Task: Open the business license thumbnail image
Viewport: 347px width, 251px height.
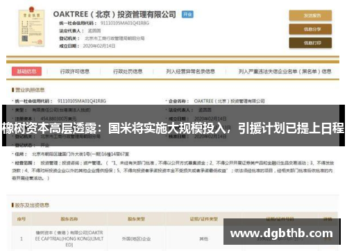Action: click(x=31, y=26)
